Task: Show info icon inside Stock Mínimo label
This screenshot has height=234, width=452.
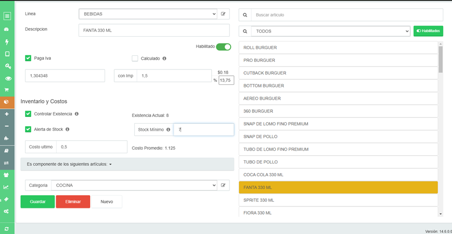Action: [168, 130]
